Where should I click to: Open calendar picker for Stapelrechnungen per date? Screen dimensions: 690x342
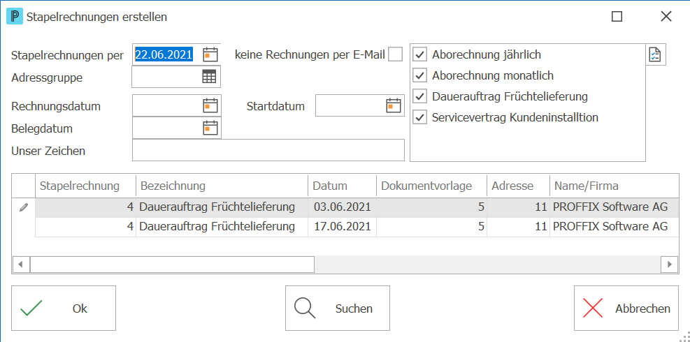210,55
